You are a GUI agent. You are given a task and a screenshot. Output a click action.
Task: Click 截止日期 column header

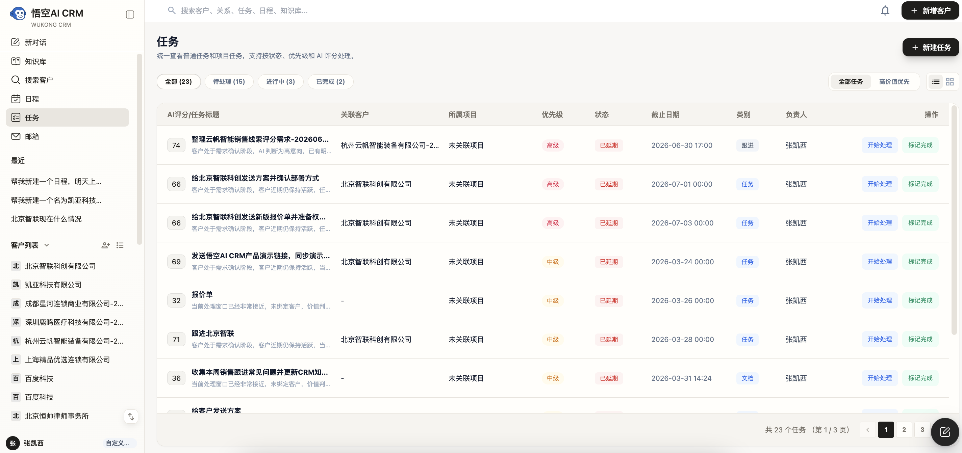click(x=665, y=114)
